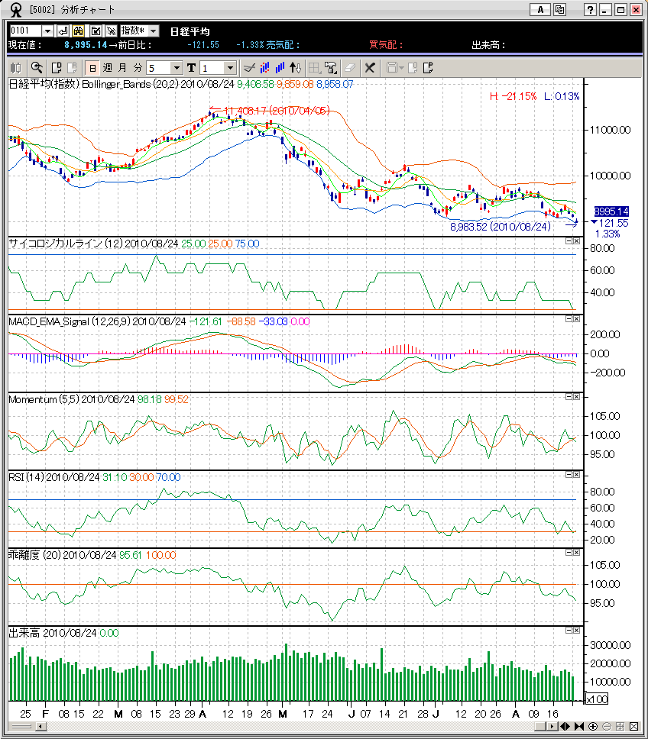648x739 pixels.
Task: Minimize the MACD indicator panel
Action: pos(569,319)
